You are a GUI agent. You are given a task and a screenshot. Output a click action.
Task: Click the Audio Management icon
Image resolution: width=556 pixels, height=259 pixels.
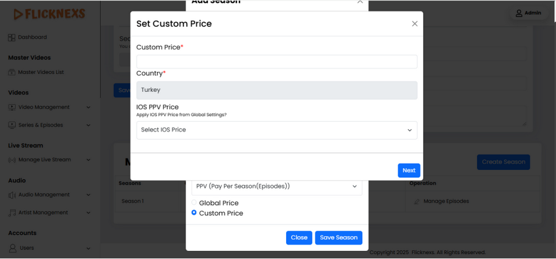point(12,195)
